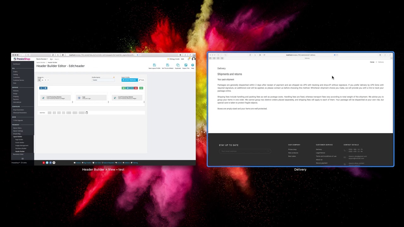Open Shop Parameters in the sidebar
Viewport: 404px width, 227px height.
tap(18, 110)
